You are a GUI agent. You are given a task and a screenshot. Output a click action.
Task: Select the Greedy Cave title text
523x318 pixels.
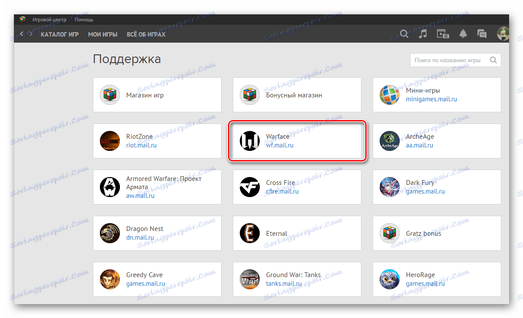pyautogui.click(x=145, y=275)
